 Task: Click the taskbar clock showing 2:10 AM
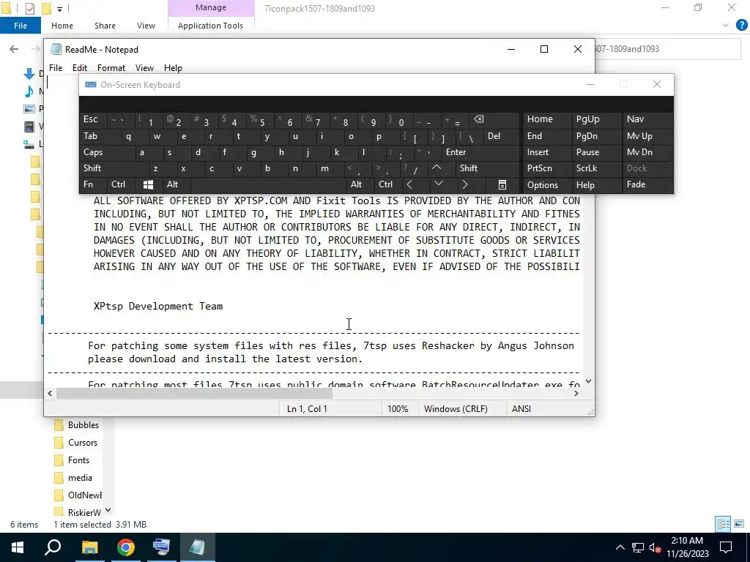687,547
